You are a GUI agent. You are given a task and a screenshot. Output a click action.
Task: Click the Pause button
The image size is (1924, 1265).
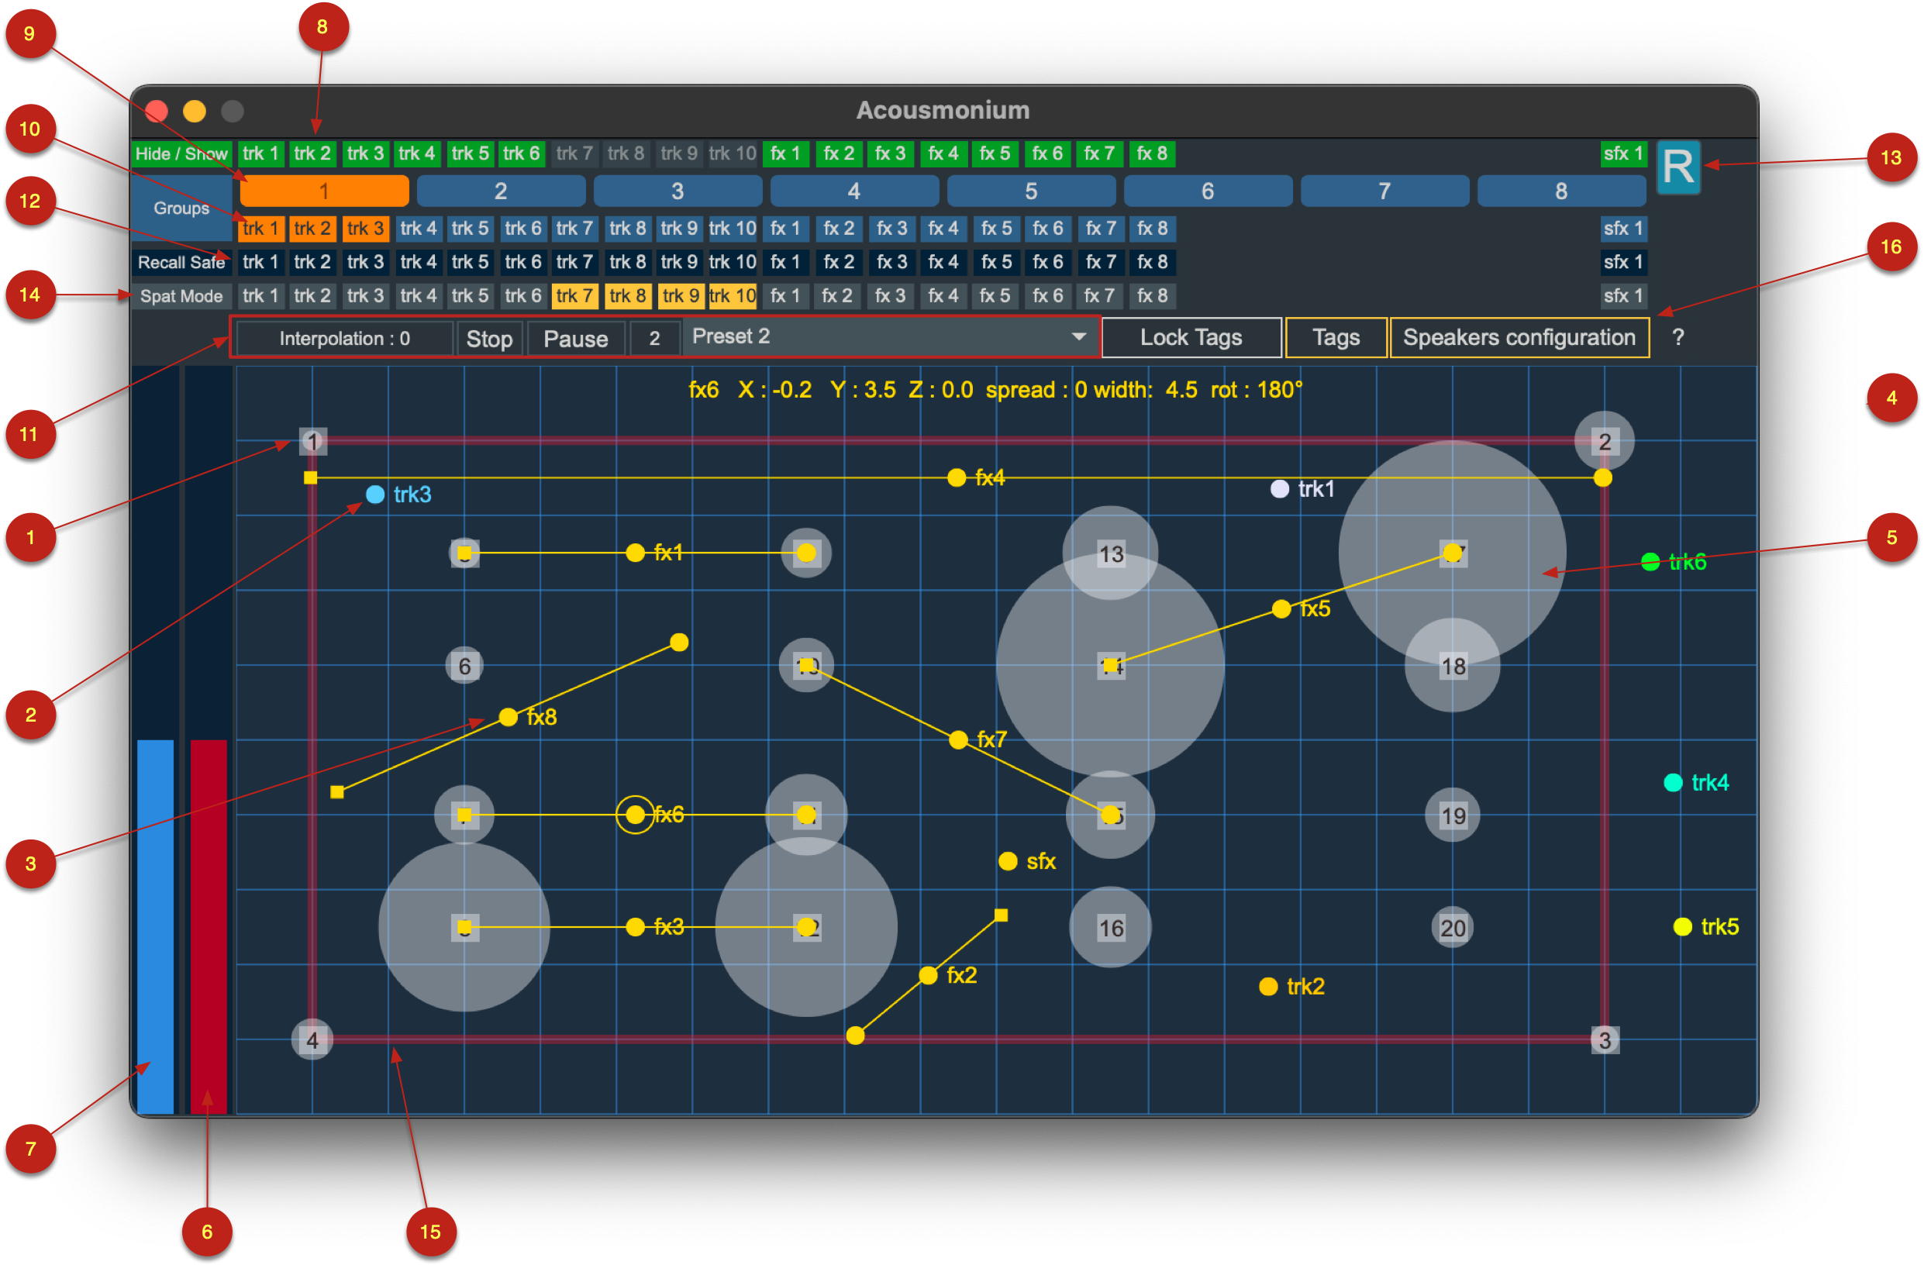click(x=576, y=339)
